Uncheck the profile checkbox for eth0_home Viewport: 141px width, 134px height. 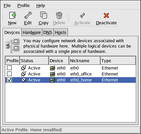point(9,80)
